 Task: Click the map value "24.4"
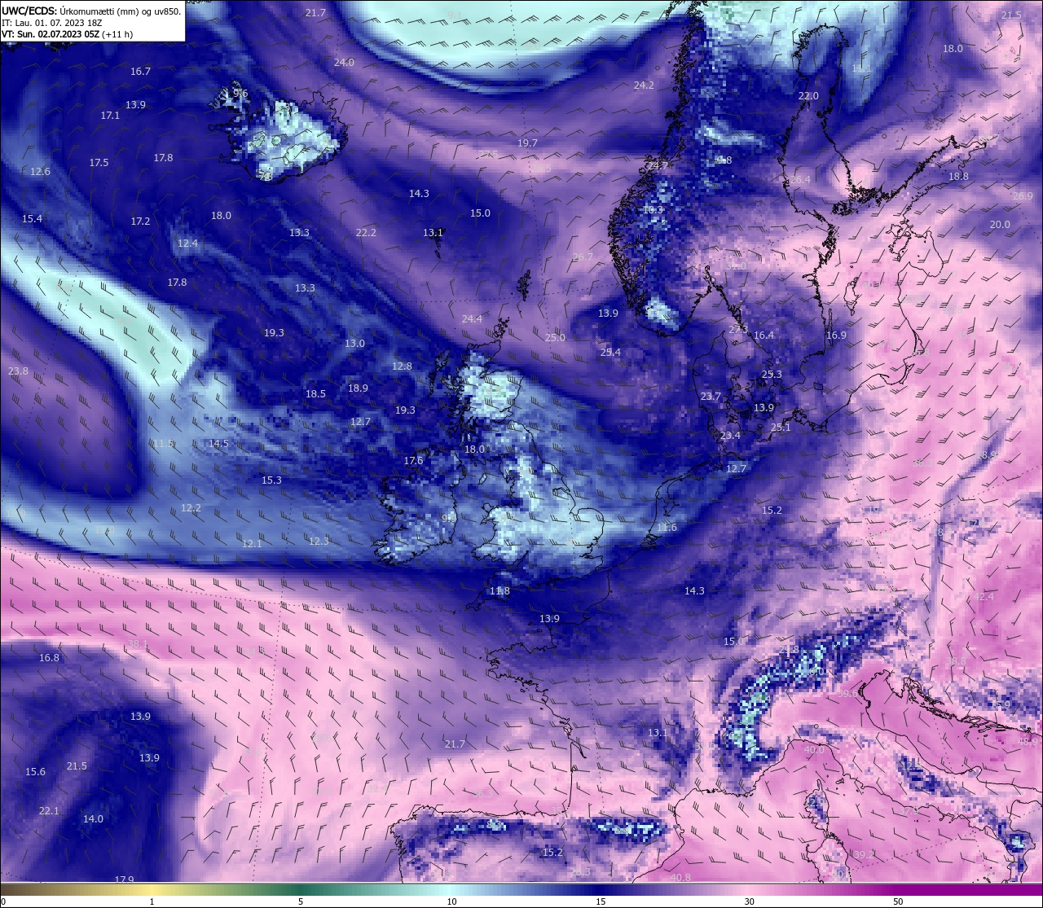coord(472,319)
